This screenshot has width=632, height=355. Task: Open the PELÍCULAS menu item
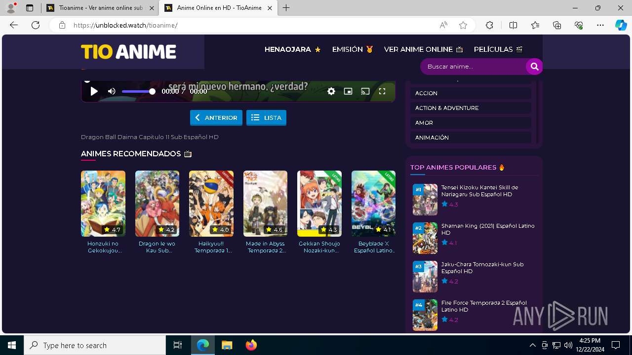498,49
